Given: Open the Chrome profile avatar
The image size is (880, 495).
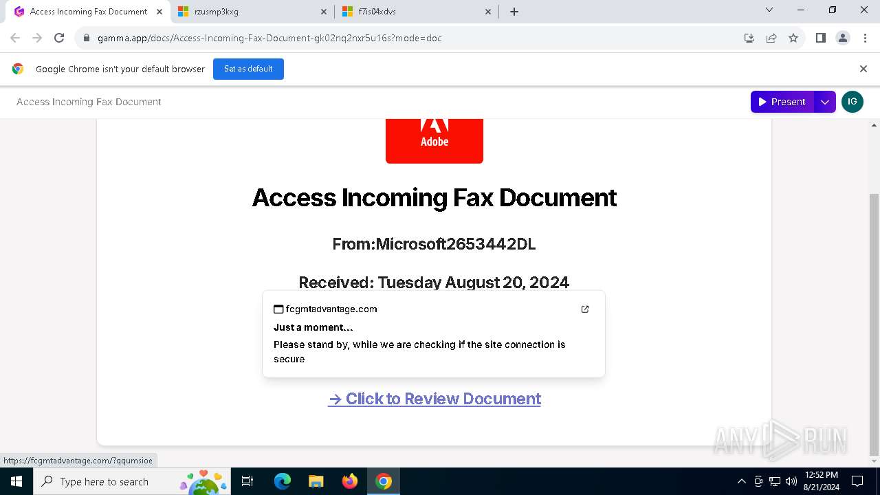Looking at the screenshot, I should pos(843,38).
